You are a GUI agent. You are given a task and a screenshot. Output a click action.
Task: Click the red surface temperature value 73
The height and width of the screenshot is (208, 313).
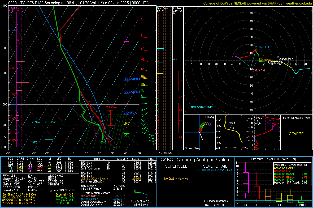coord(109,142)
